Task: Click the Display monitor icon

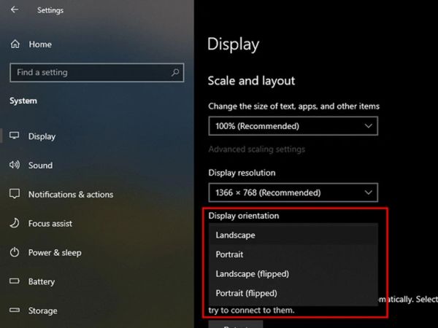Action: (15, 136)
